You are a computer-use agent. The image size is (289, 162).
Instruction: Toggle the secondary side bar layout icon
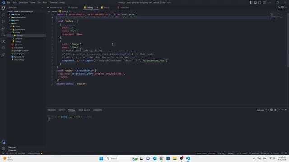(260, 2)
